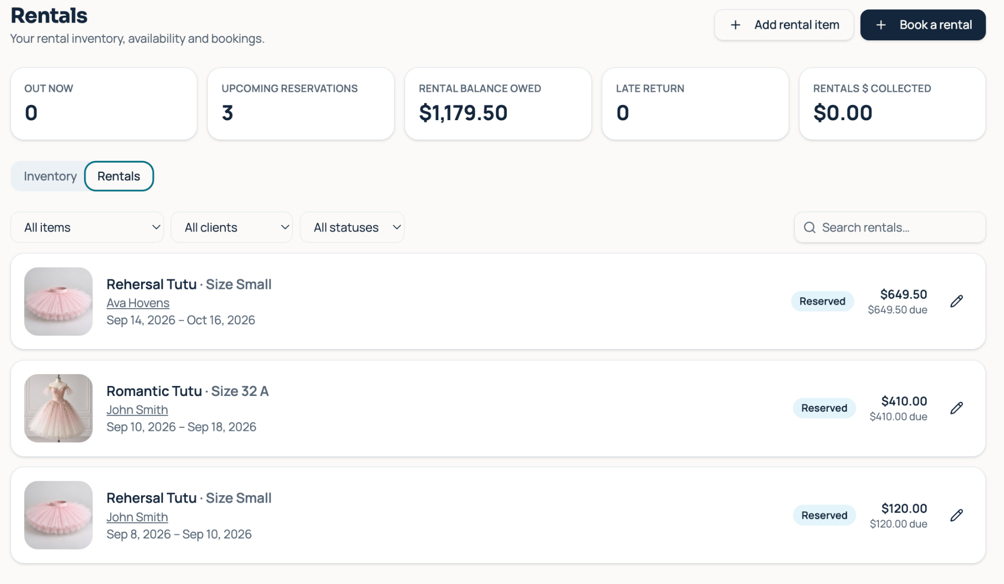
Task: Open John Smith link under Romantic Tutu
Action: (x=137, y=410)
